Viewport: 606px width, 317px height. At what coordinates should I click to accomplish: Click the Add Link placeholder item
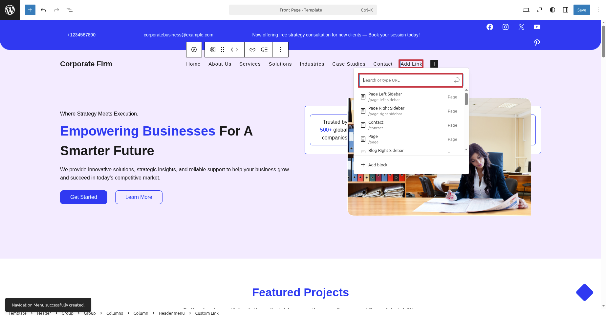411,64
